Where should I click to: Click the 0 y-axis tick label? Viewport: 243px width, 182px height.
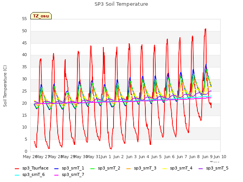[26, 151]
